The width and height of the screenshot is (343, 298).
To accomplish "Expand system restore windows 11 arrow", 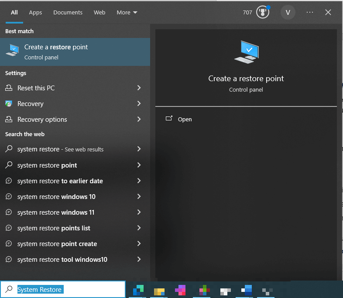I will coord(139,212).
